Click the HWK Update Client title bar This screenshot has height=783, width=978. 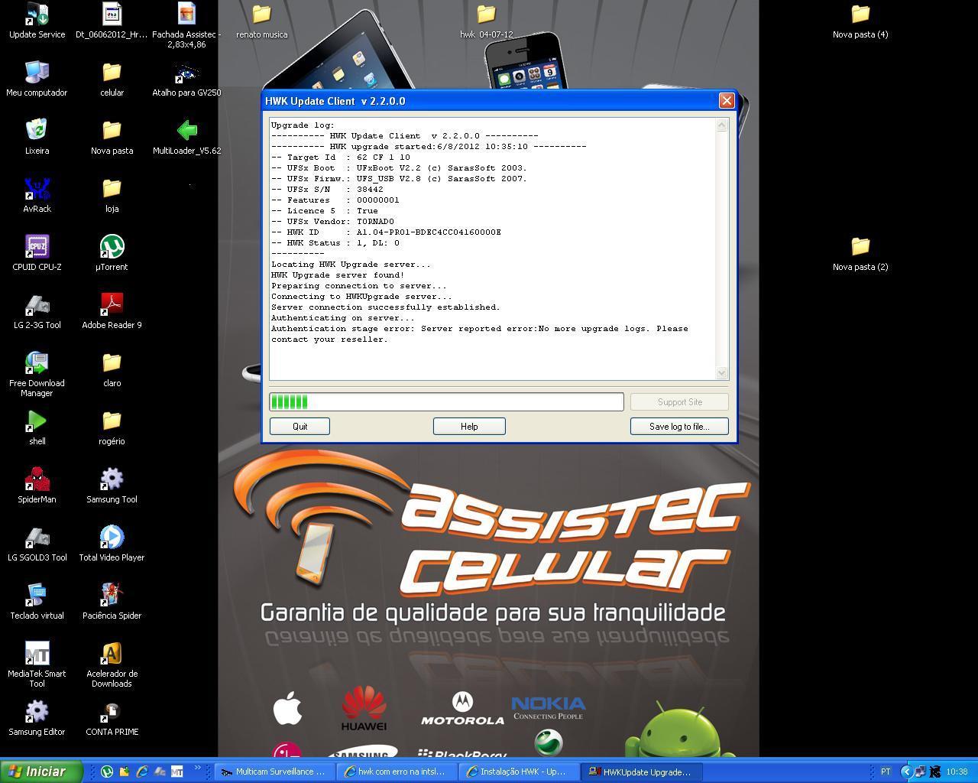coord(489,100)
